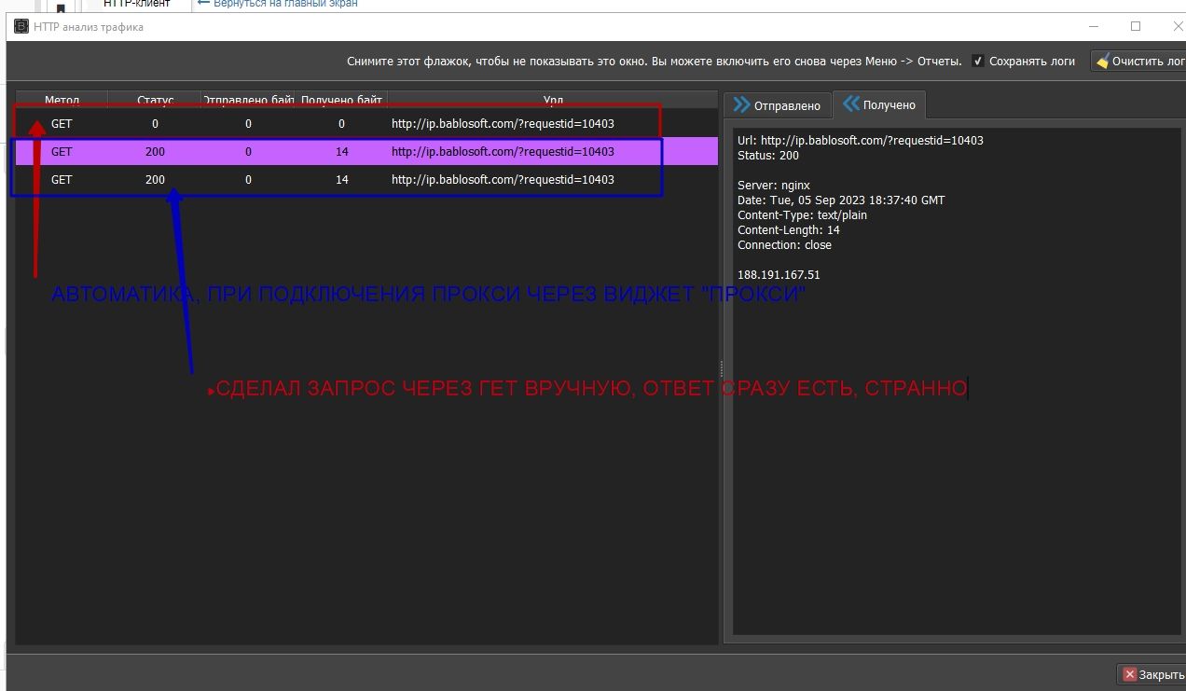Close the window with the title bar X
Viewport: 1186px width, 691px height.
click(1175, 27)
